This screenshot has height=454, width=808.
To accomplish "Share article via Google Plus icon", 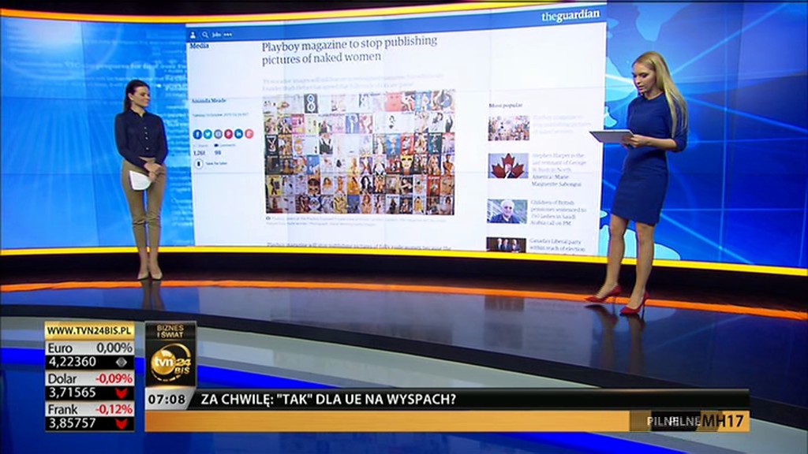I will [249, 134].
